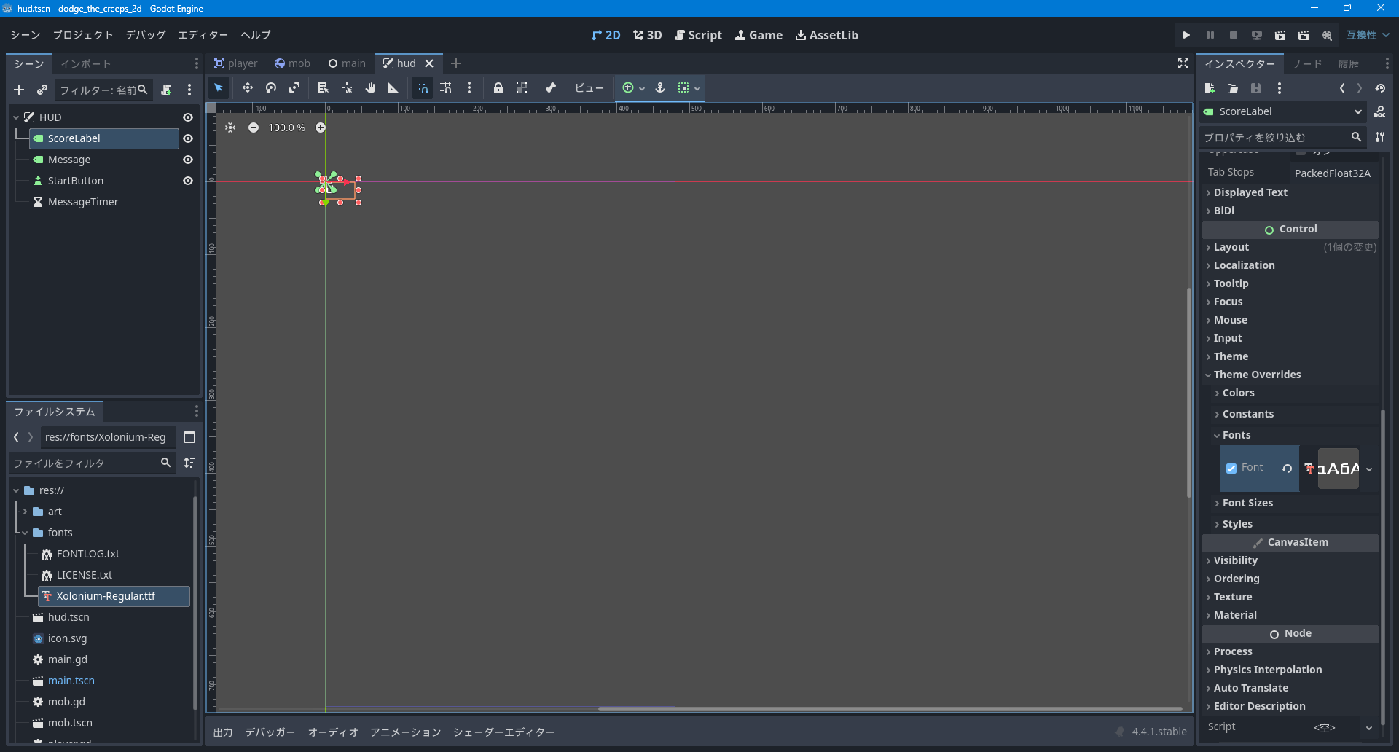Toggle visibility of the ScoreLabel node
This screenshot has height=752, width=1399.
188,138
